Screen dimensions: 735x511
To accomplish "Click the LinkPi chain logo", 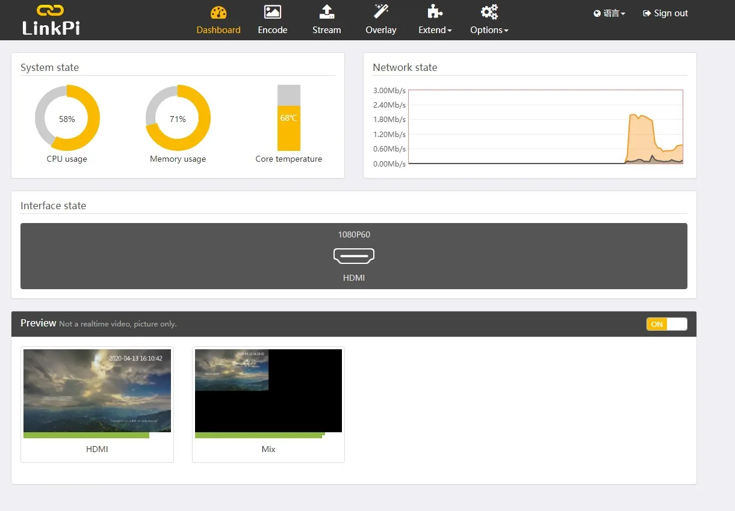I will point(51,11).
